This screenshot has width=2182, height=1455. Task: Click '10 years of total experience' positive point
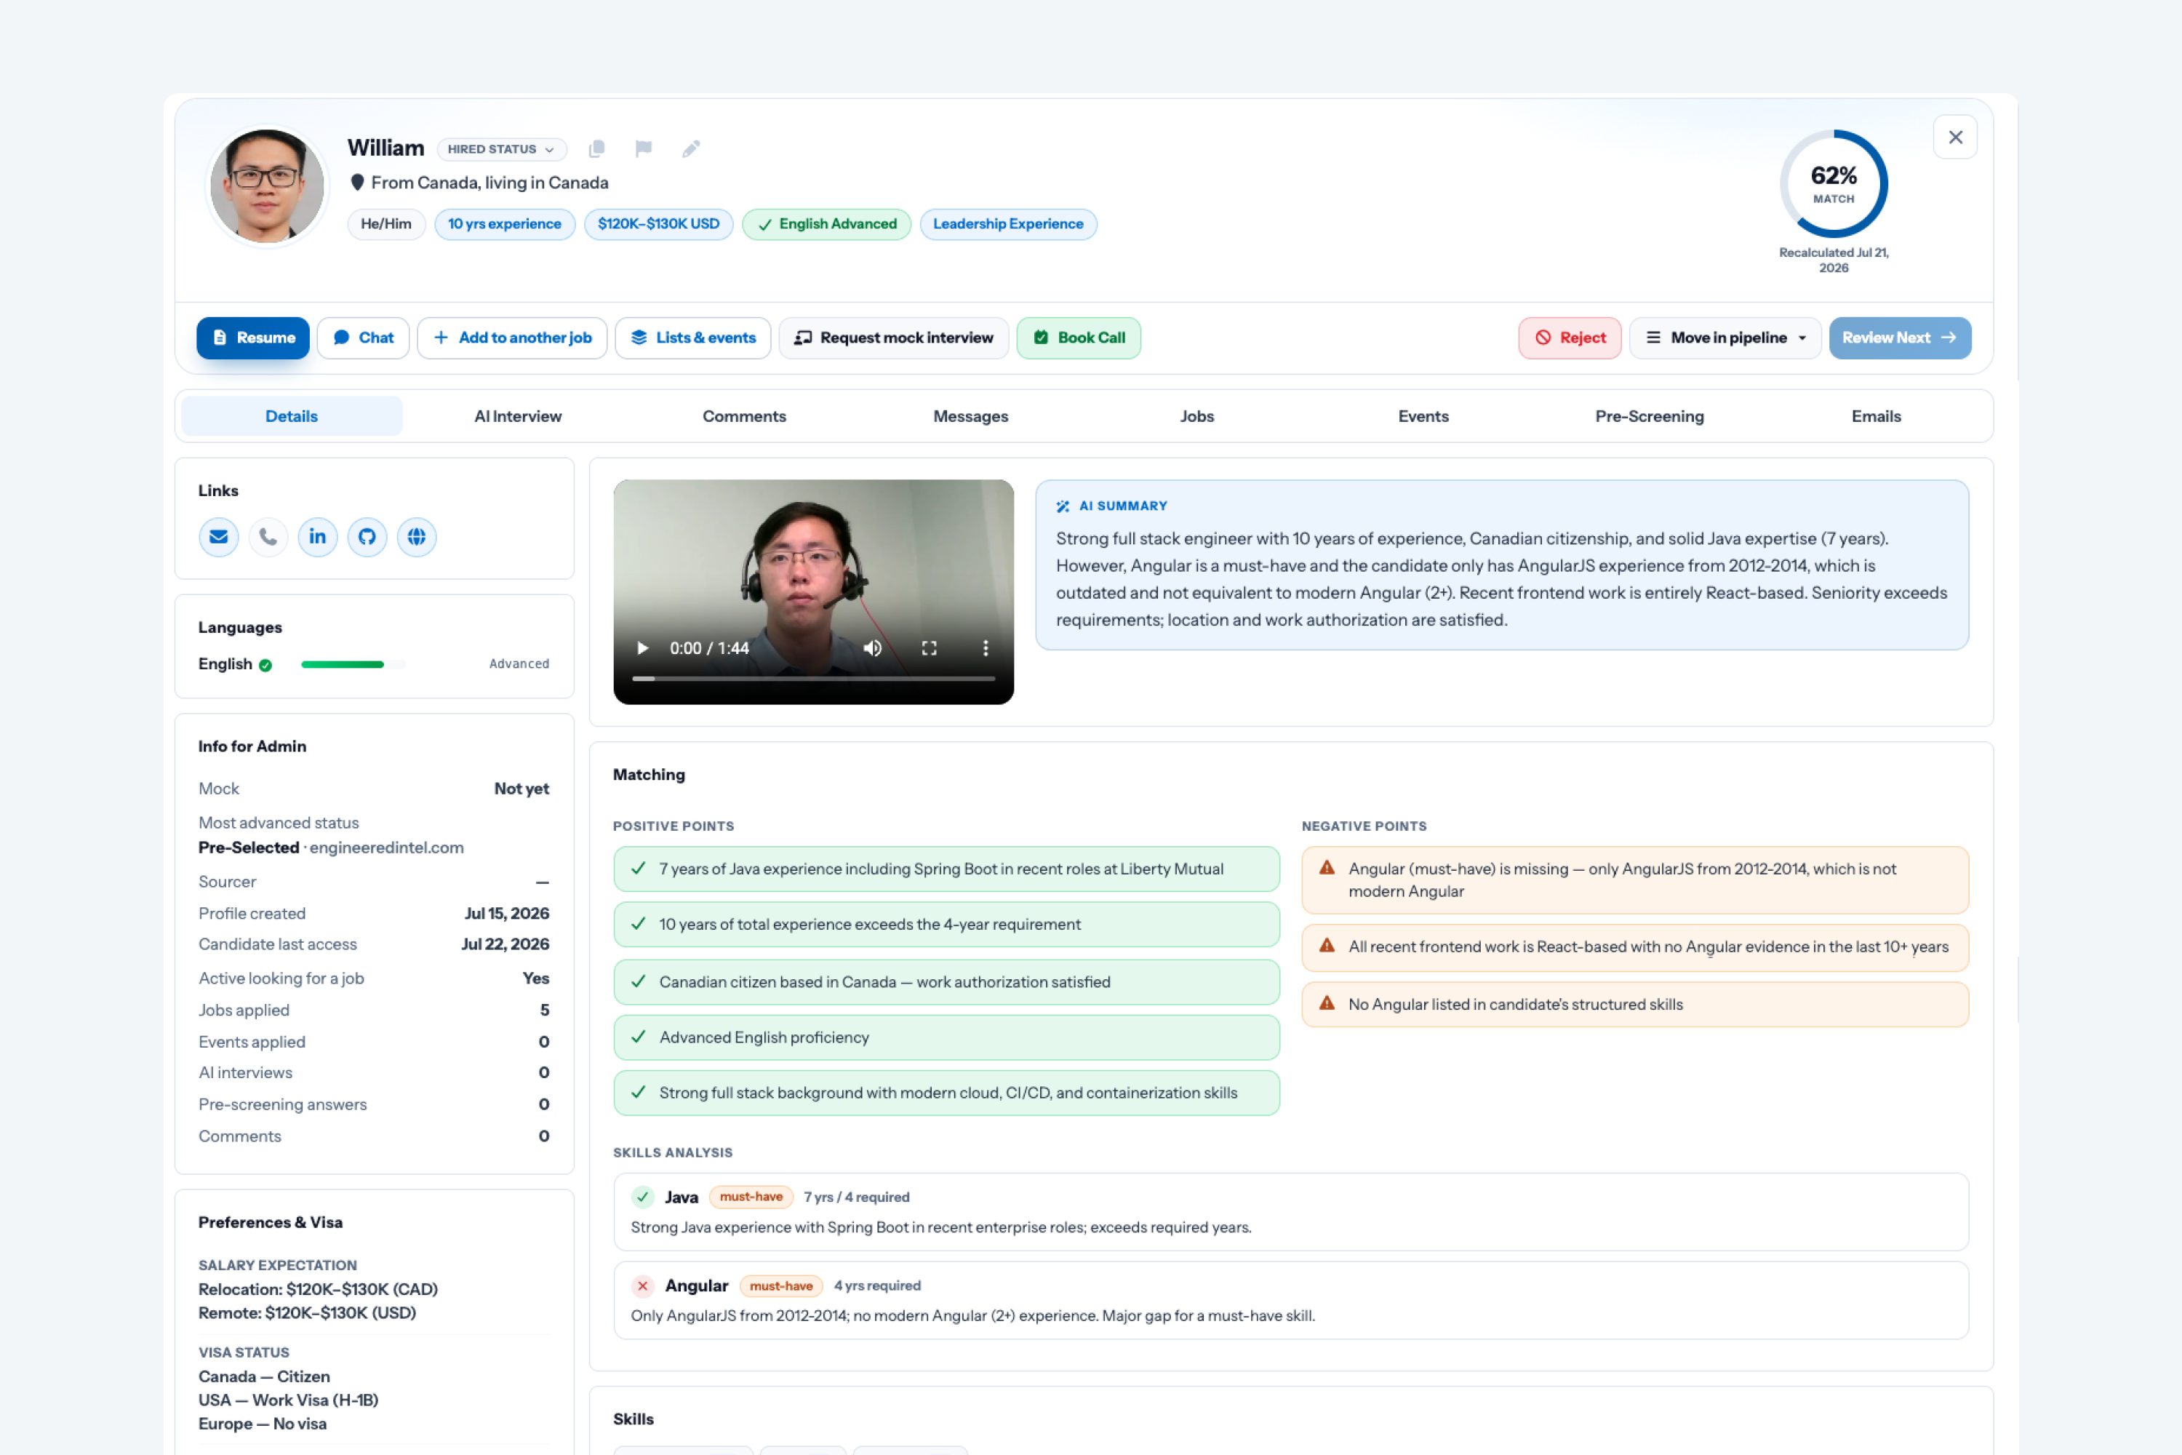click(x=946, y=924)
